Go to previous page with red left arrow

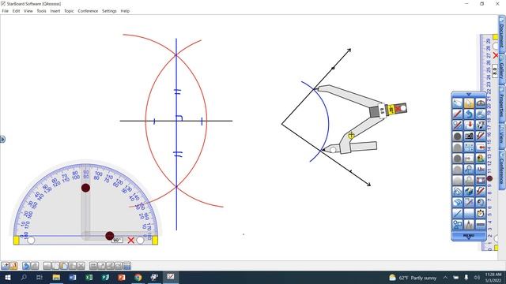point(481,148)
